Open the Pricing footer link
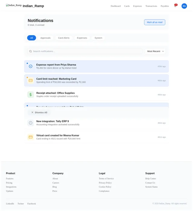 (9, 183)
